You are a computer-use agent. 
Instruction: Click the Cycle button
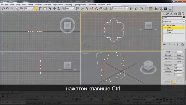pyautogui.click(x=179, y=62)
